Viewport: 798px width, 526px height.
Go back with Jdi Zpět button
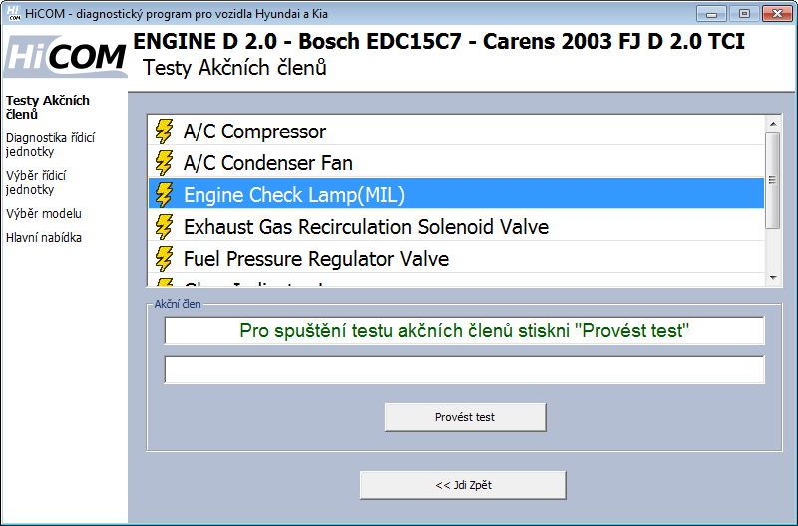point(463,485)
